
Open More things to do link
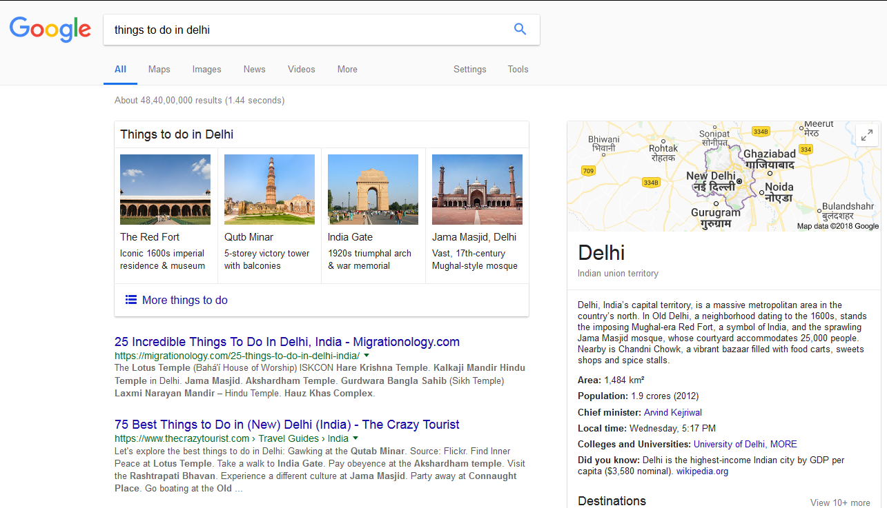click(x=184, y=300)
